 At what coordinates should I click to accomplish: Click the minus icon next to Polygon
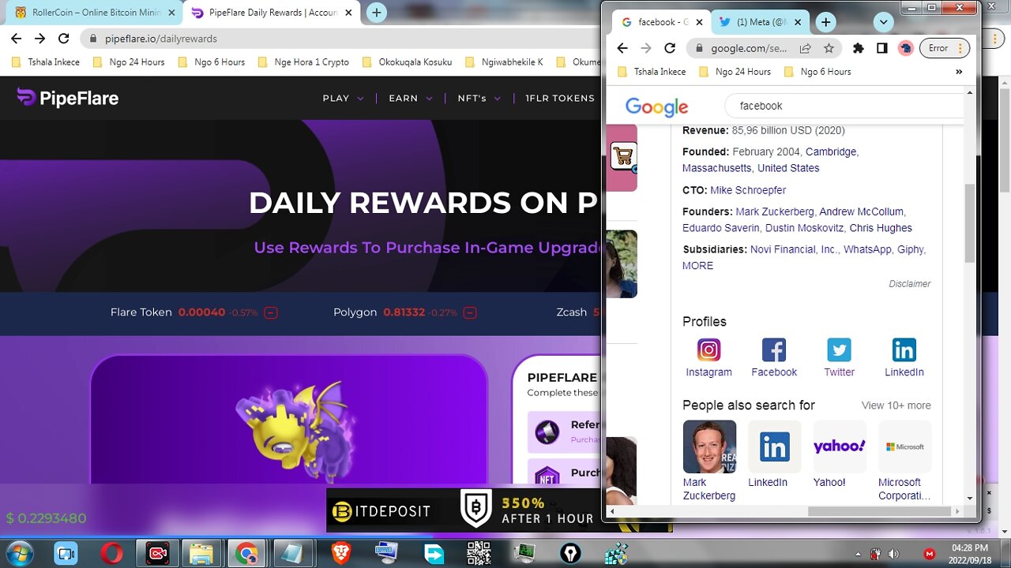tap(470, 312)
